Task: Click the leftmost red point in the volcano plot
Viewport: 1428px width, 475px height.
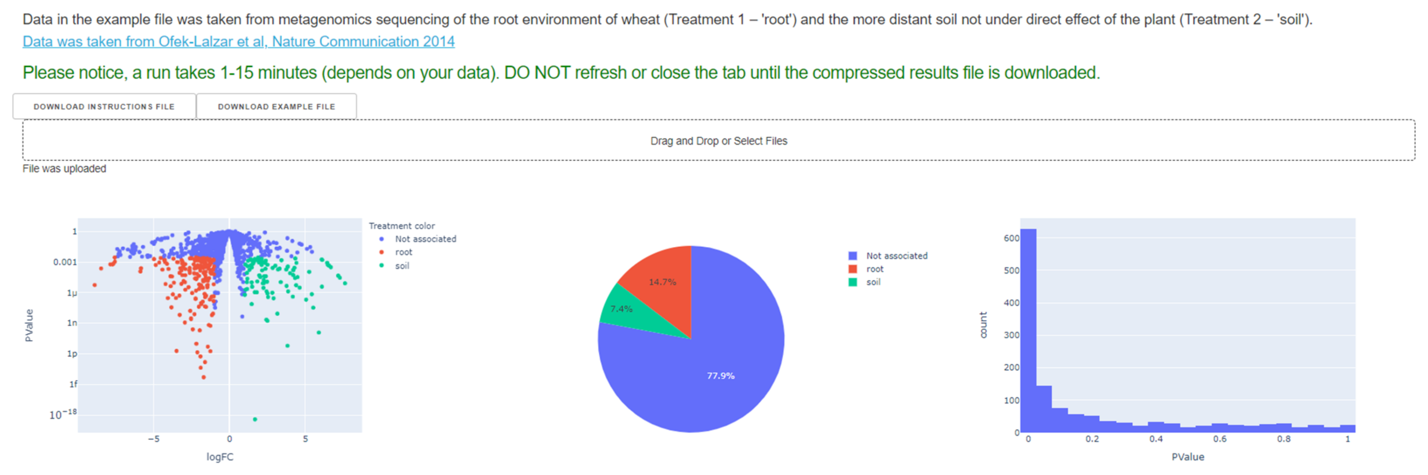Action: click(95, 285)
